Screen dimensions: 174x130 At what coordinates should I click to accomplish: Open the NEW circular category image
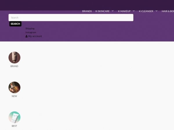[x=14, y=87]
